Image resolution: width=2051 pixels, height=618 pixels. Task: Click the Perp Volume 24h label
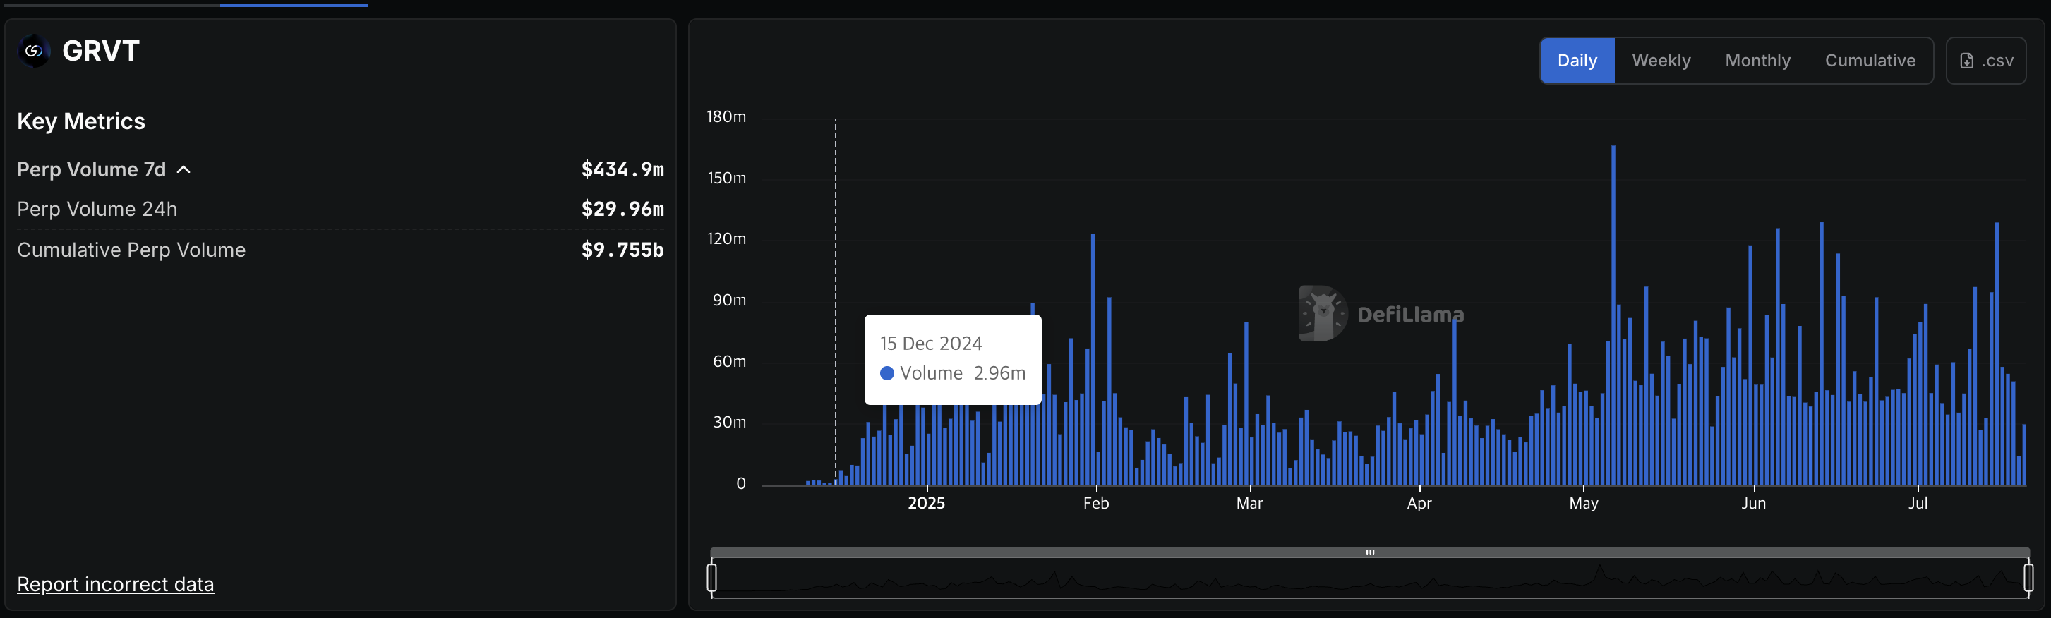tap(97, 210)
